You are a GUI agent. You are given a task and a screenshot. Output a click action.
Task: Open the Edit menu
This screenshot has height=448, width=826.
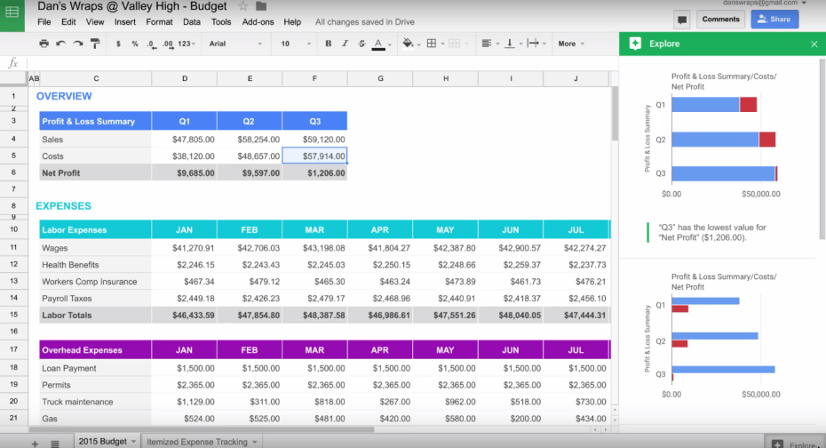pyautogui.click(x=68, y=22)
